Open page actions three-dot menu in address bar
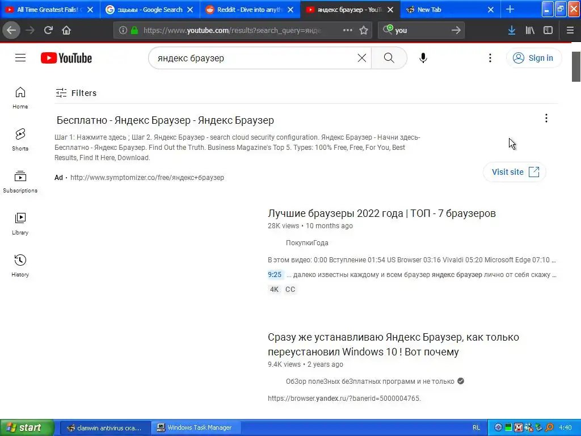 coord(348,31)
